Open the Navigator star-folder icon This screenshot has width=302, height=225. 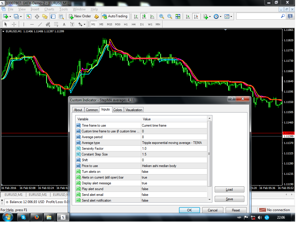pyautogui.click(x=45, y=16)
